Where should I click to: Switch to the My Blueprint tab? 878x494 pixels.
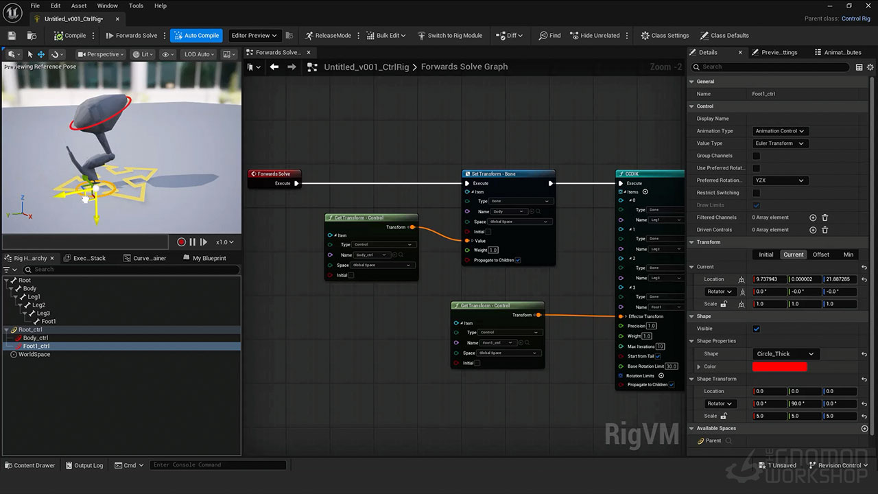[209, 258]
